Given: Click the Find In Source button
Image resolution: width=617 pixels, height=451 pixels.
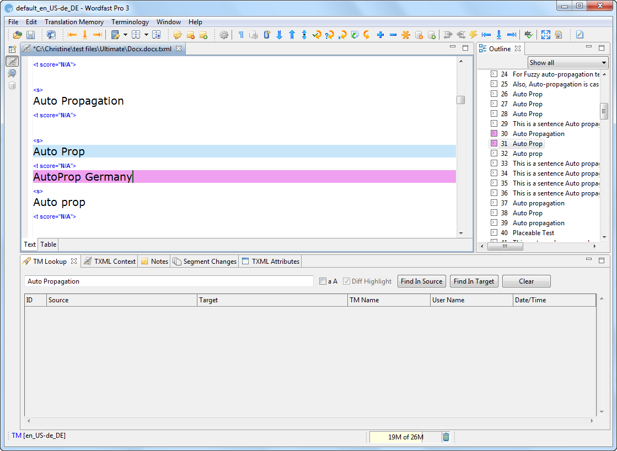Looking at the screenshot, I should click(421, 281).
